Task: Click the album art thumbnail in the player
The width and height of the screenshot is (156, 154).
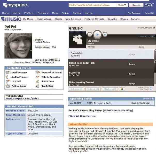Action: pos(77,39)
